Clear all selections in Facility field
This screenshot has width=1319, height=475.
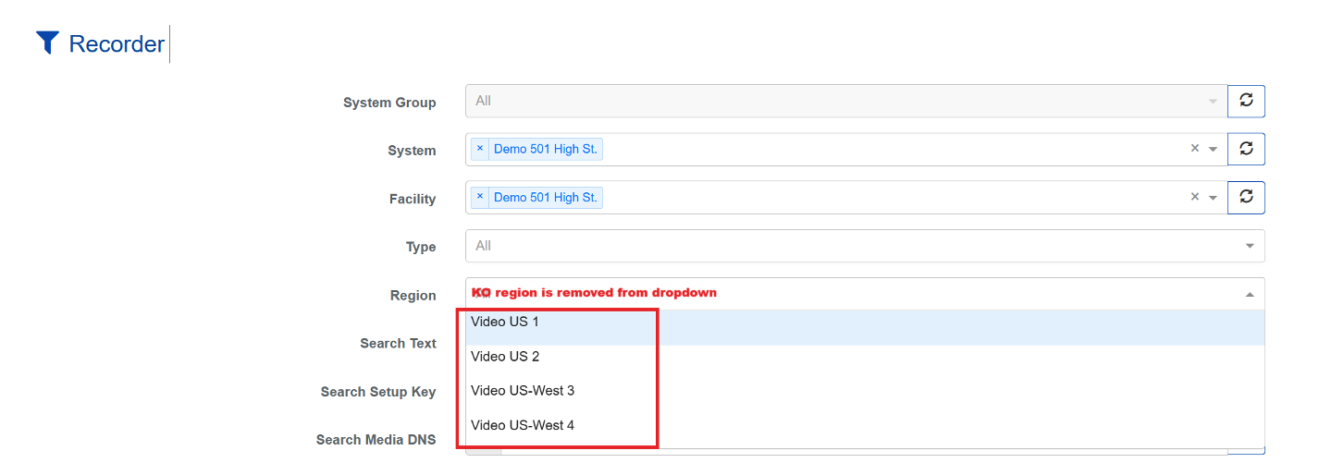(1194, 197)
